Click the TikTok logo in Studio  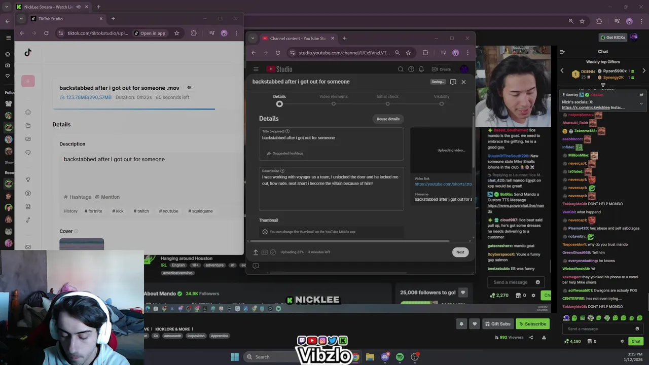[28, 53]
